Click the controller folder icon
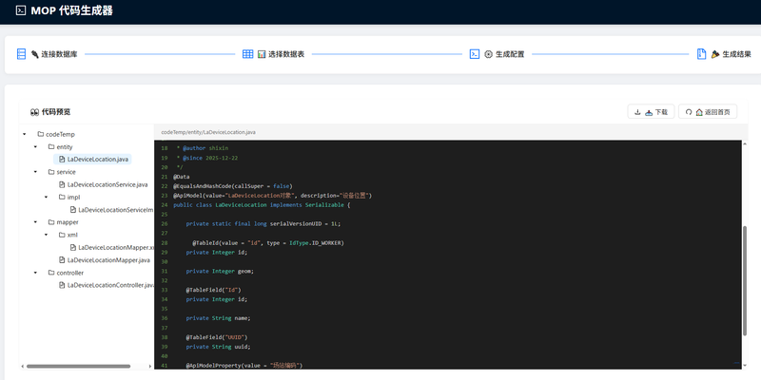 (x=49, y=273)
